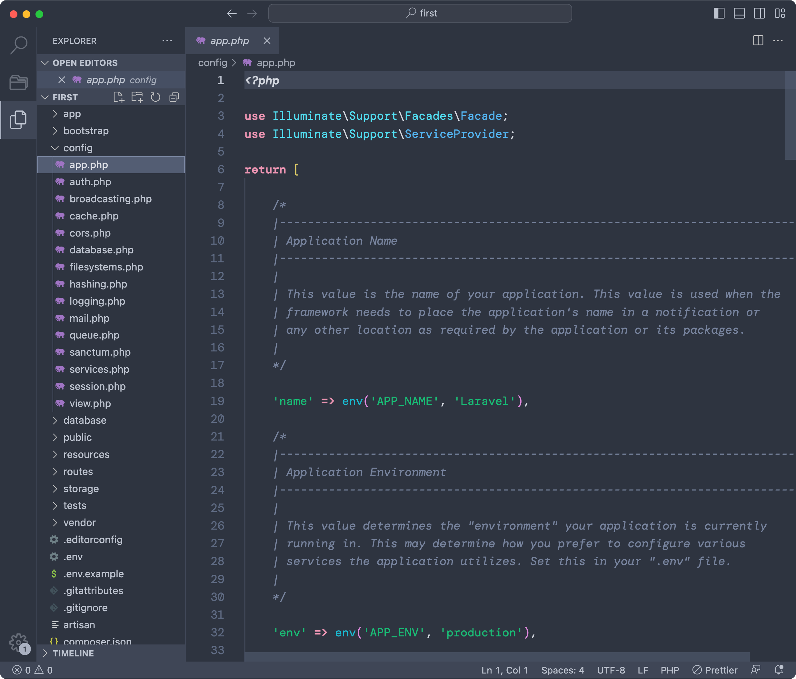Open the notifications bell in status bar
Image resolution: width=796 pixels, height=679 pixels.
[779, 670]
